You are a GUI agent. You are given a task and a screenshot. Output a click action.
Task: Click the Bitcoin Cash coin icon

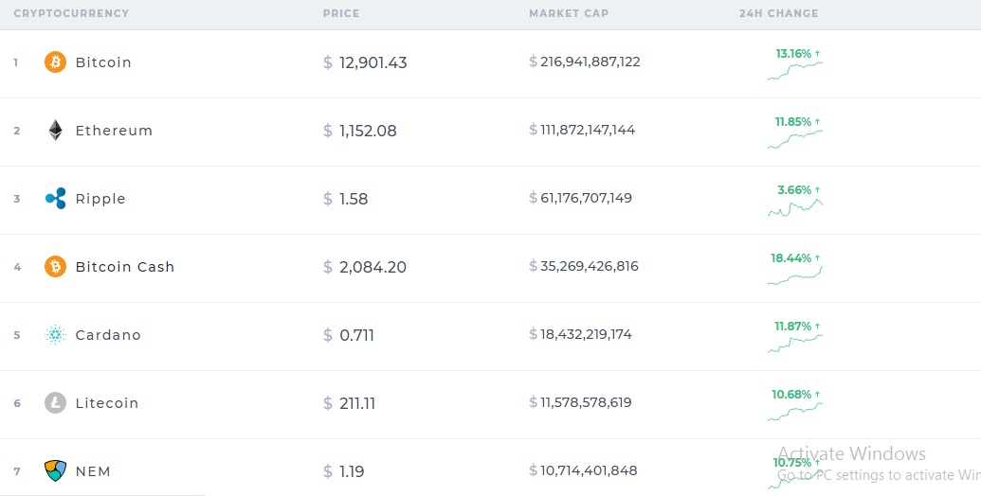point(56,267)
